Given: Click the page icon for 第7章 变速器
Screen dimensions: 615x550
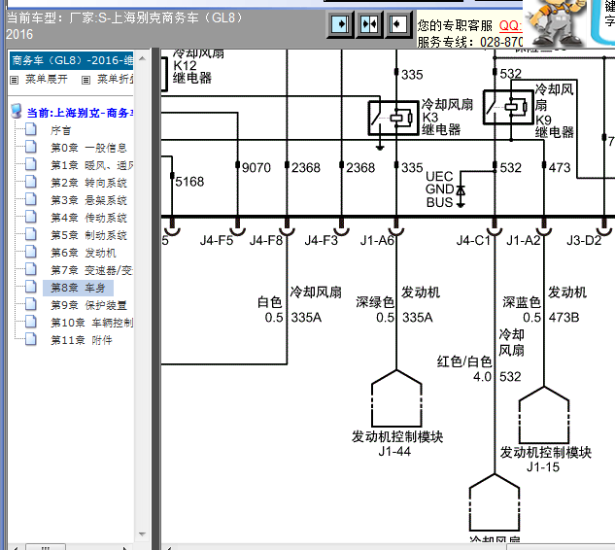Looking at the screenshot, I should pos(31,269).
